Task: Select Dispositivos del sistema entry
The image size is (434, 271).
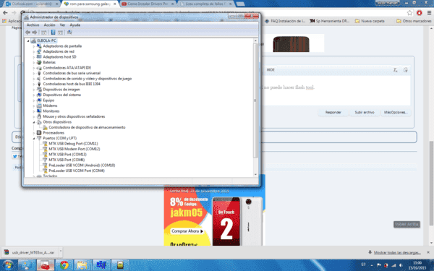Action: tap(61, 95)
